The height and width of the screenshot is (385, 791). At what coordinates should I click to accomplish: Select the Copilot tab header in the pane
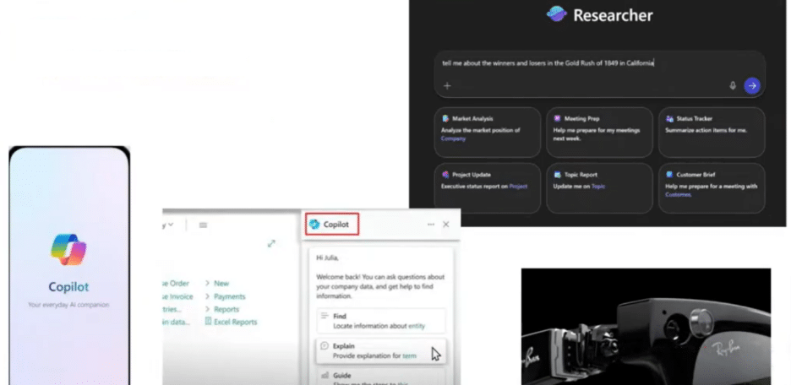pos(332,225)
